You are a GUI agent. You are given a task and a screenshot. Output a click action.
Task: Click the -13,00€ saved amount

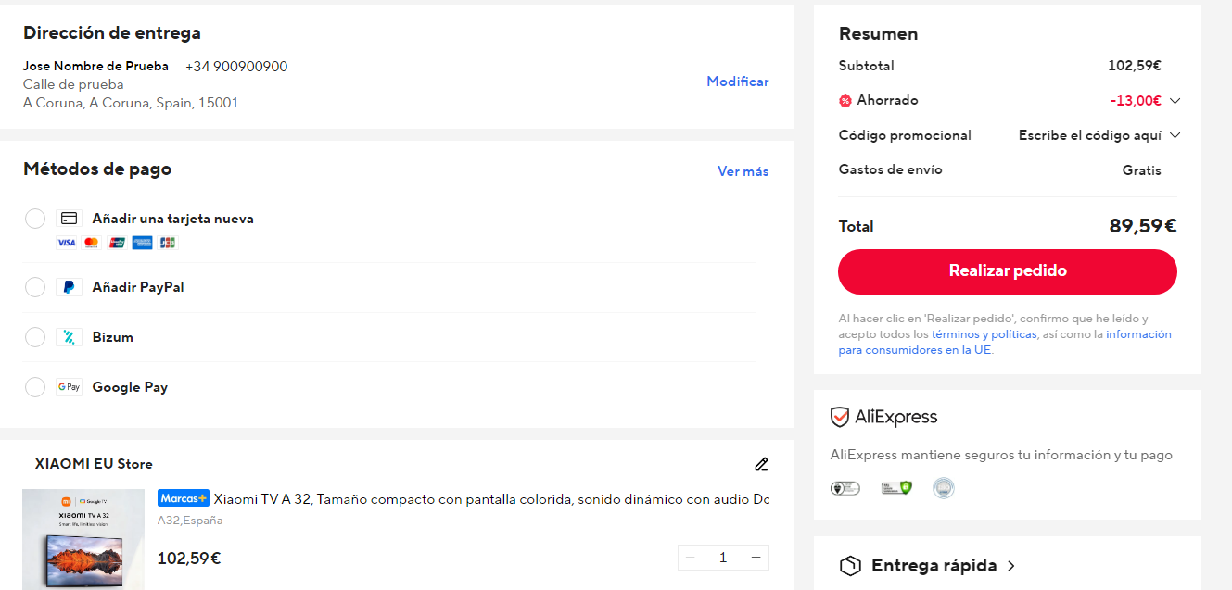(x=1136, y=100)
